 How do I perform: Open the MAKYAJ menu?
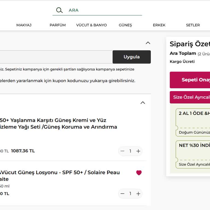tap(24, 25)
